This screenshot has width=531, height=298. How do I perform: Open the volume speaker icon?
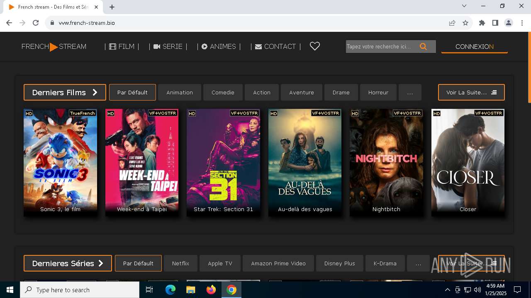[x=477, y=290]
